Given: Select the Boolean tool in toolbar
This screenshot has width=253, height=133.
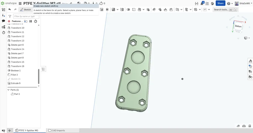Looking at the screenshot, I should pyautogui.click(x=128, y=10).
